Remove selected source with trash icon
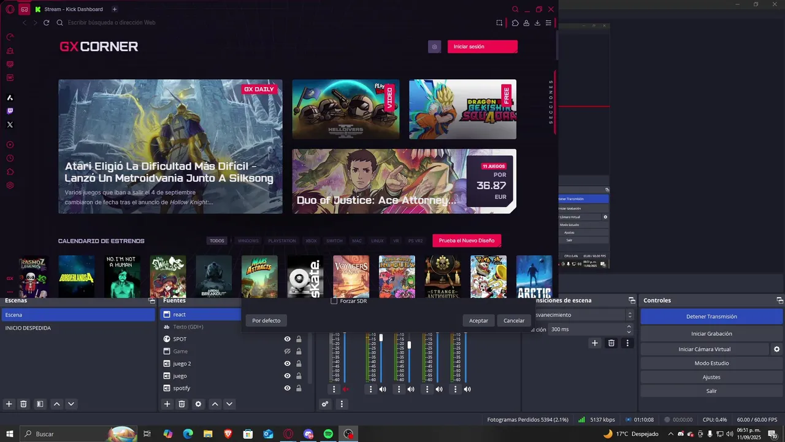Screen dimensions: 785x442 point(182,404)
